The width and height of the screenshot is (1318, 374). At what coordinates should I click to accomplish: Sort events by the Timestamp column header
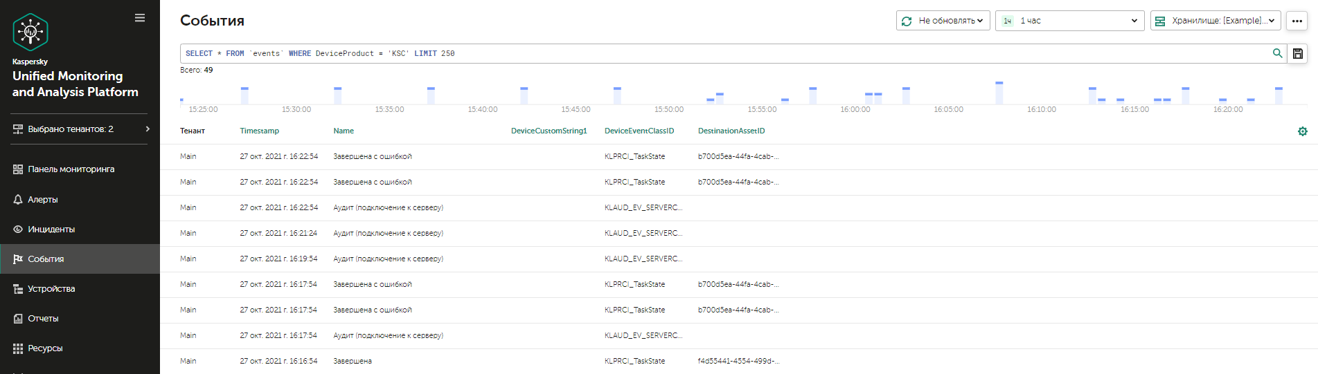(x=259, y=131)
